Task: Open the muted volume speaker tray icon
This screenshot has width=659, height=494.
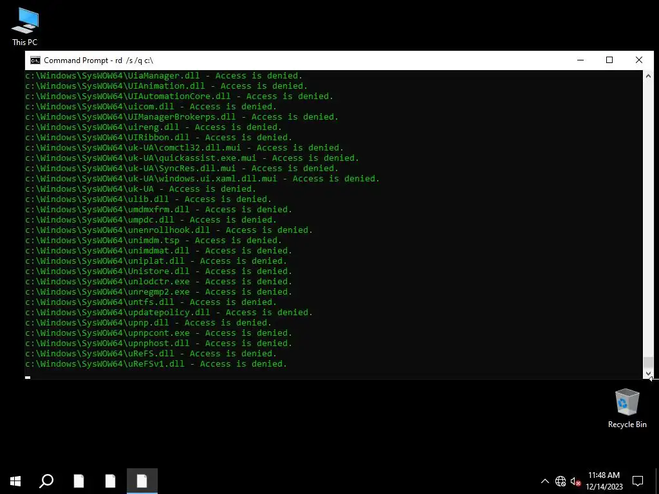Action: coord(575,481)
